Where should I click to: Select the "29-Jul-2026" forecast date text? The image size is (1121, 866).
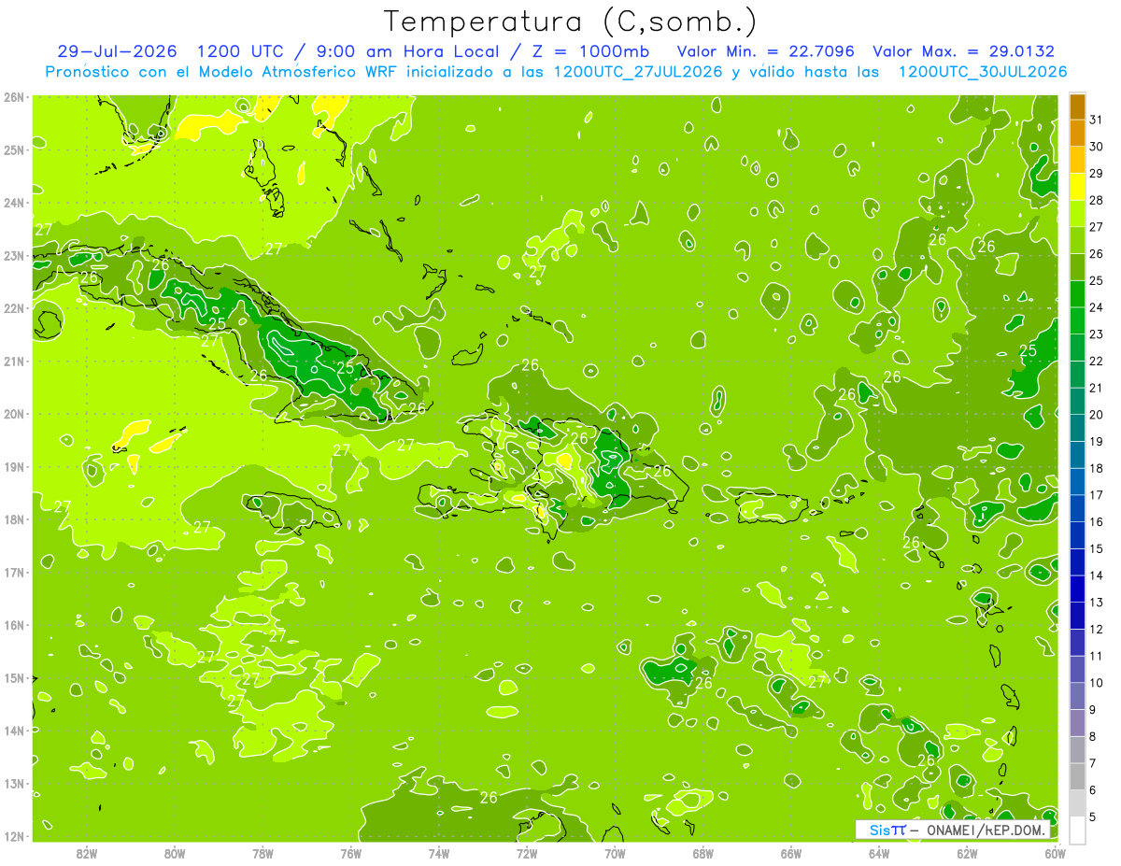pos(117,51)
